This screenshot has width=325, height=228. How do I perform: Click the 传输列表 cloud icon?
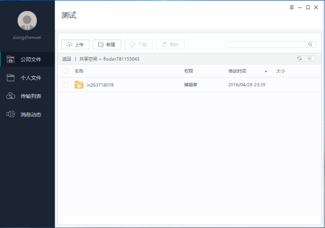click(11, 96)
